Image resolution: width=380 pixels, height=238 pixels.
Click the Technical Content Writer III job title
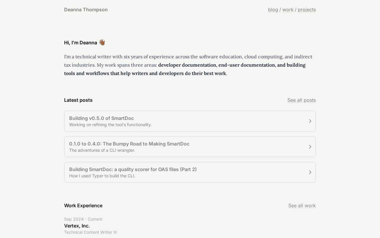[x=90, y=232]
